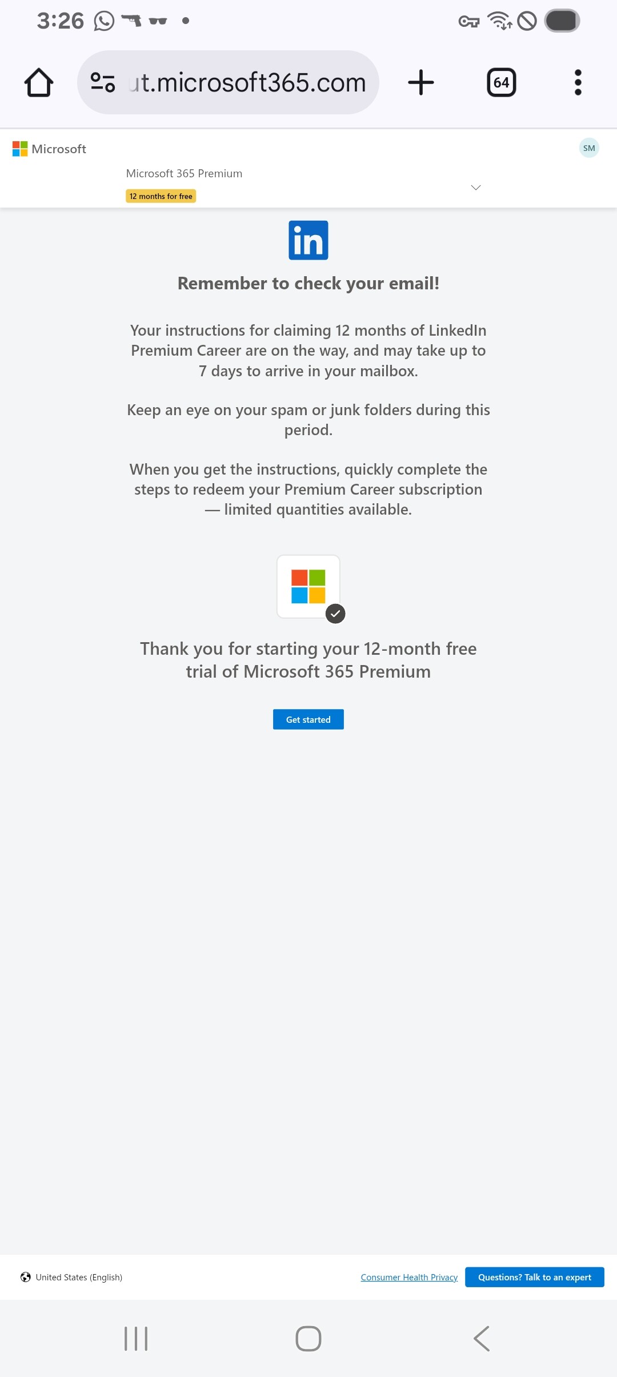Tap the microsoft365.com address bar
617x1377 pixels.
[x=247, y=82]
